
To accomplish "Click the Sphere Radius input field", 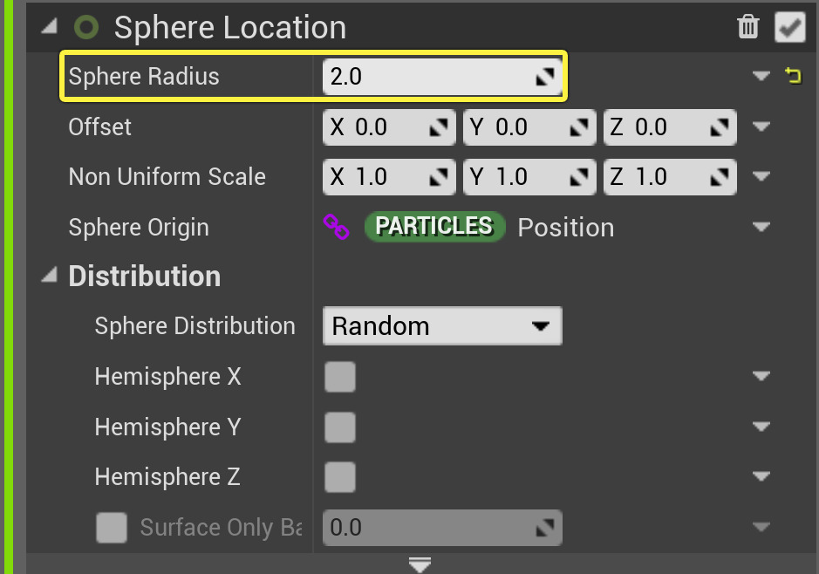I will point(427,77).
